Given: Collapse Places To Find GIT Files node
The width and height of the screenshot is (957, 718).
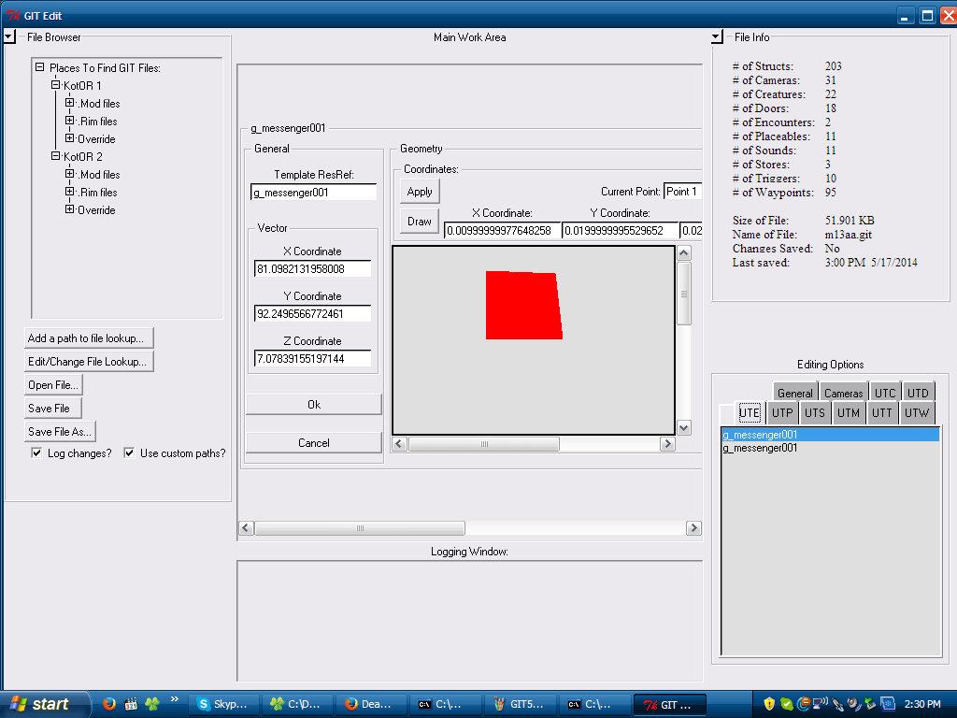Looking at the screenshot, I should (39, 67).
